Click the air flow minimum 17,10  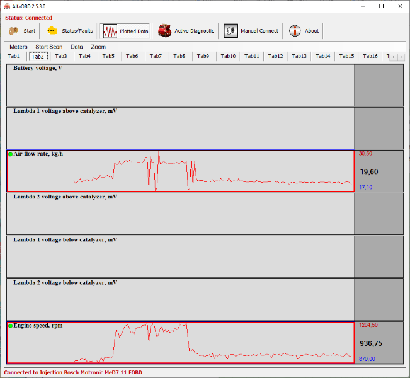(x=365, y=187)
